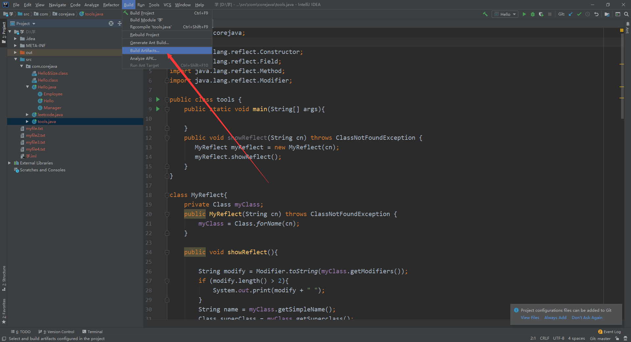Screen dimensions: 631x342
Task: Expand leetcode.java tree node
Action: pos(27,114)
